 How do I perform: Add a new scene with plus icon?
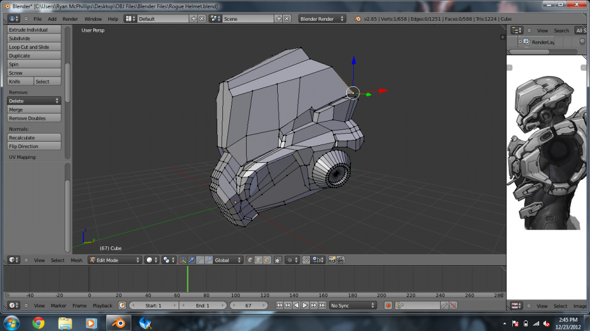pos(279,18)
